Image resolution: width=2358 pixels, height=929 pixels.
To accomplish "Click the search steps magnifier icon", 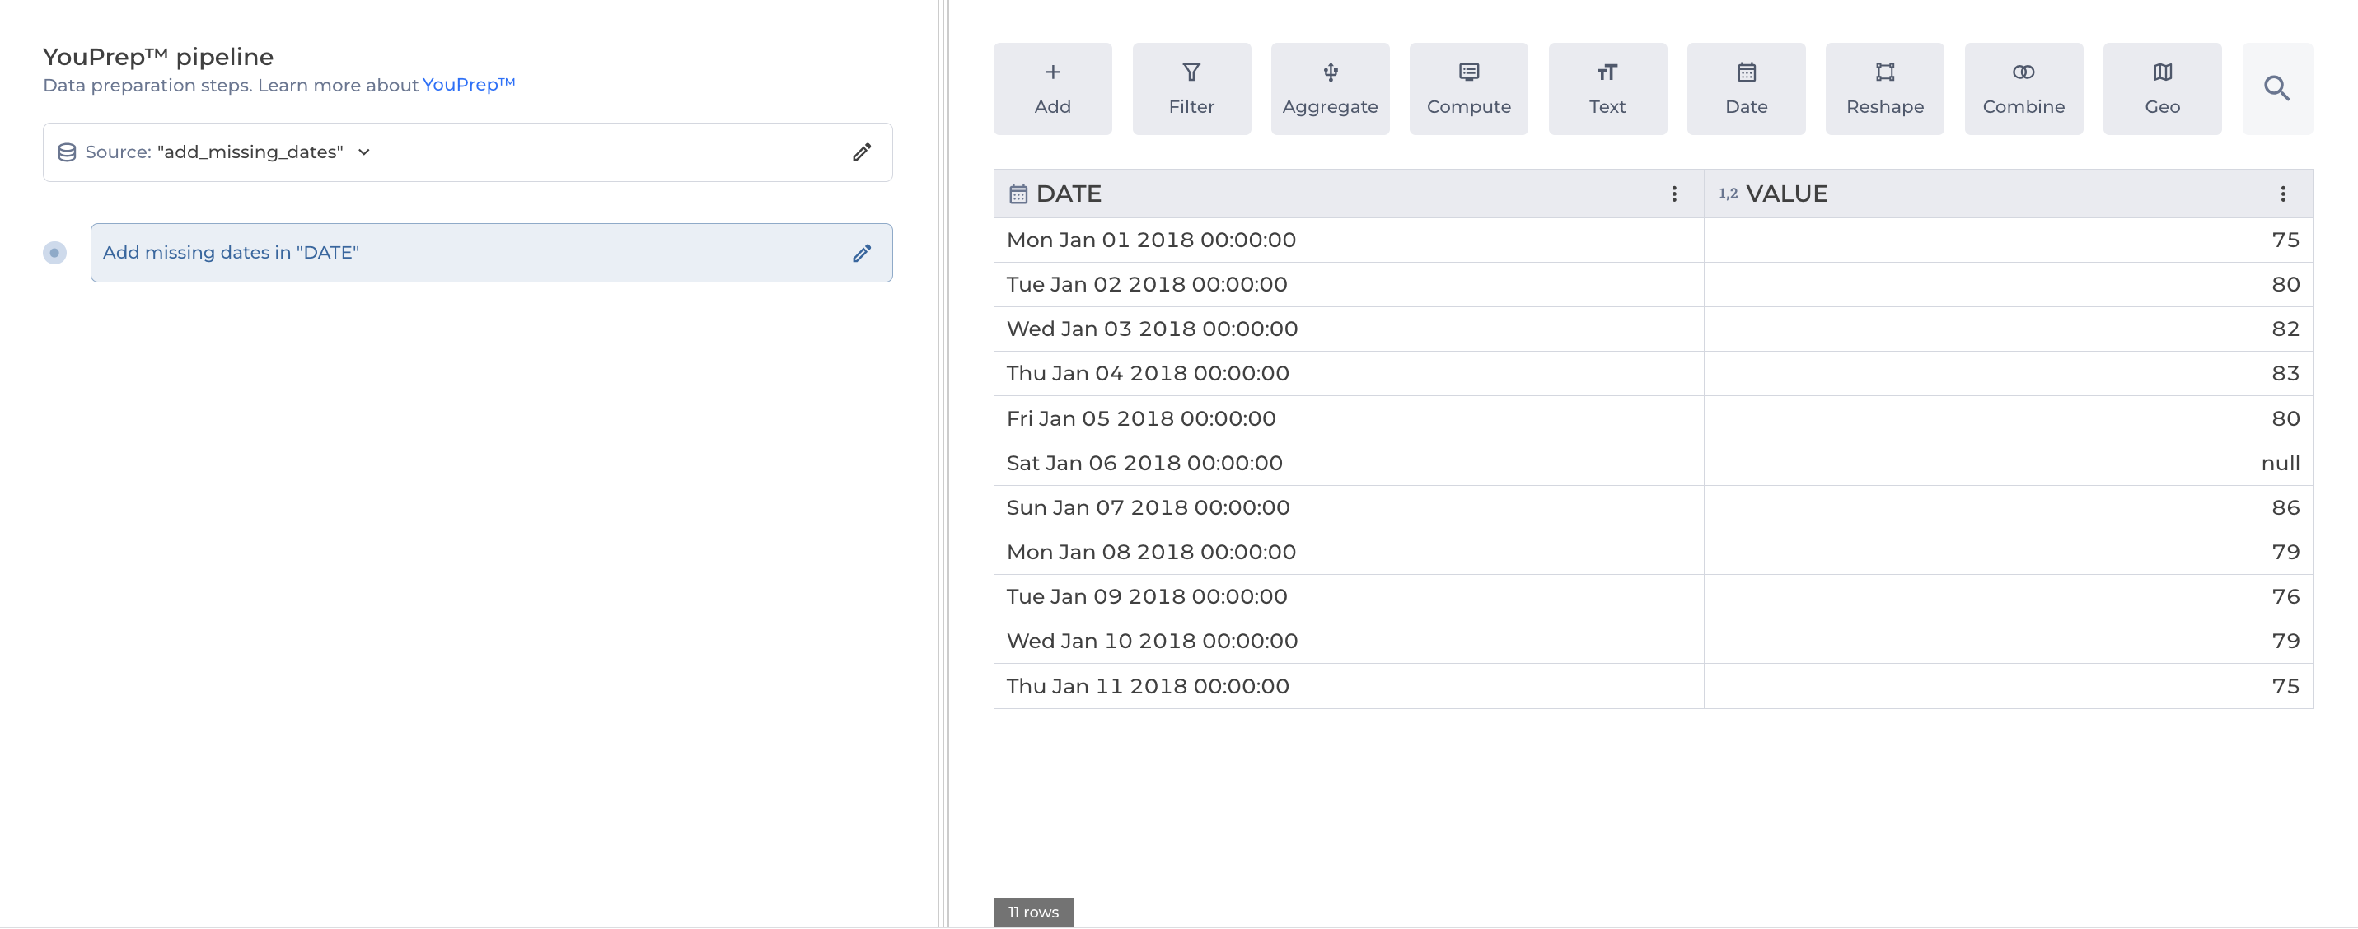I will [x=2276, y=89].
